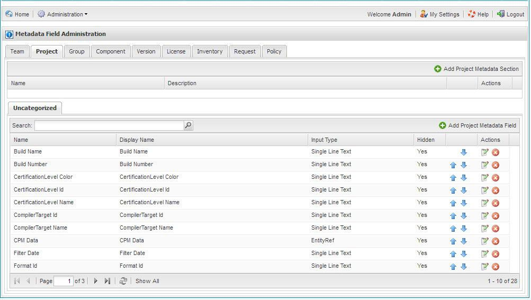Click the Logout link
Screen dimensions: 531x300
click(x=510, y=14)
